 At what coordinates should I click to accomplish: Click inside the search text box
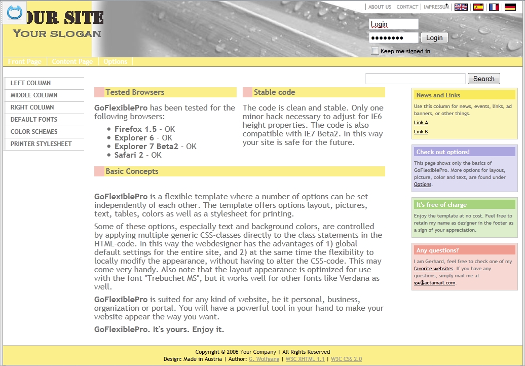click(x=416, y=79)
